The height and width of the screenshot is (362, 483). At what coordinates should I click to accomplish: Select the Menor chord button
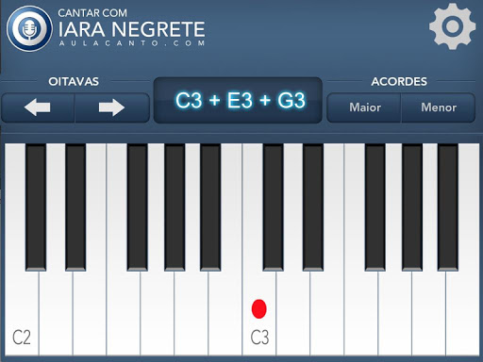[x=439, y=107]
